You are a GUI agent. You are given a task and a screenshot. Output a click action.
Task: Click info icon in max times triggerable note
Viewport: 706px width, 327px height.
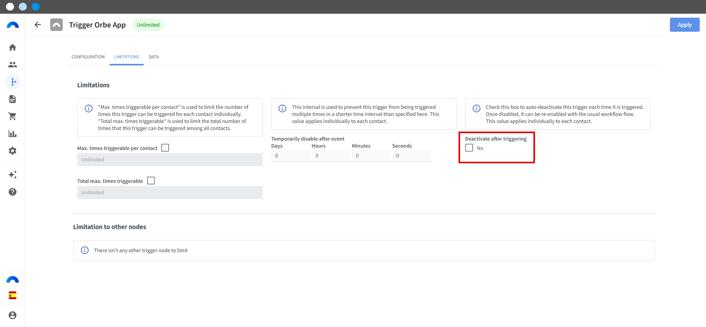click(89, 108)
